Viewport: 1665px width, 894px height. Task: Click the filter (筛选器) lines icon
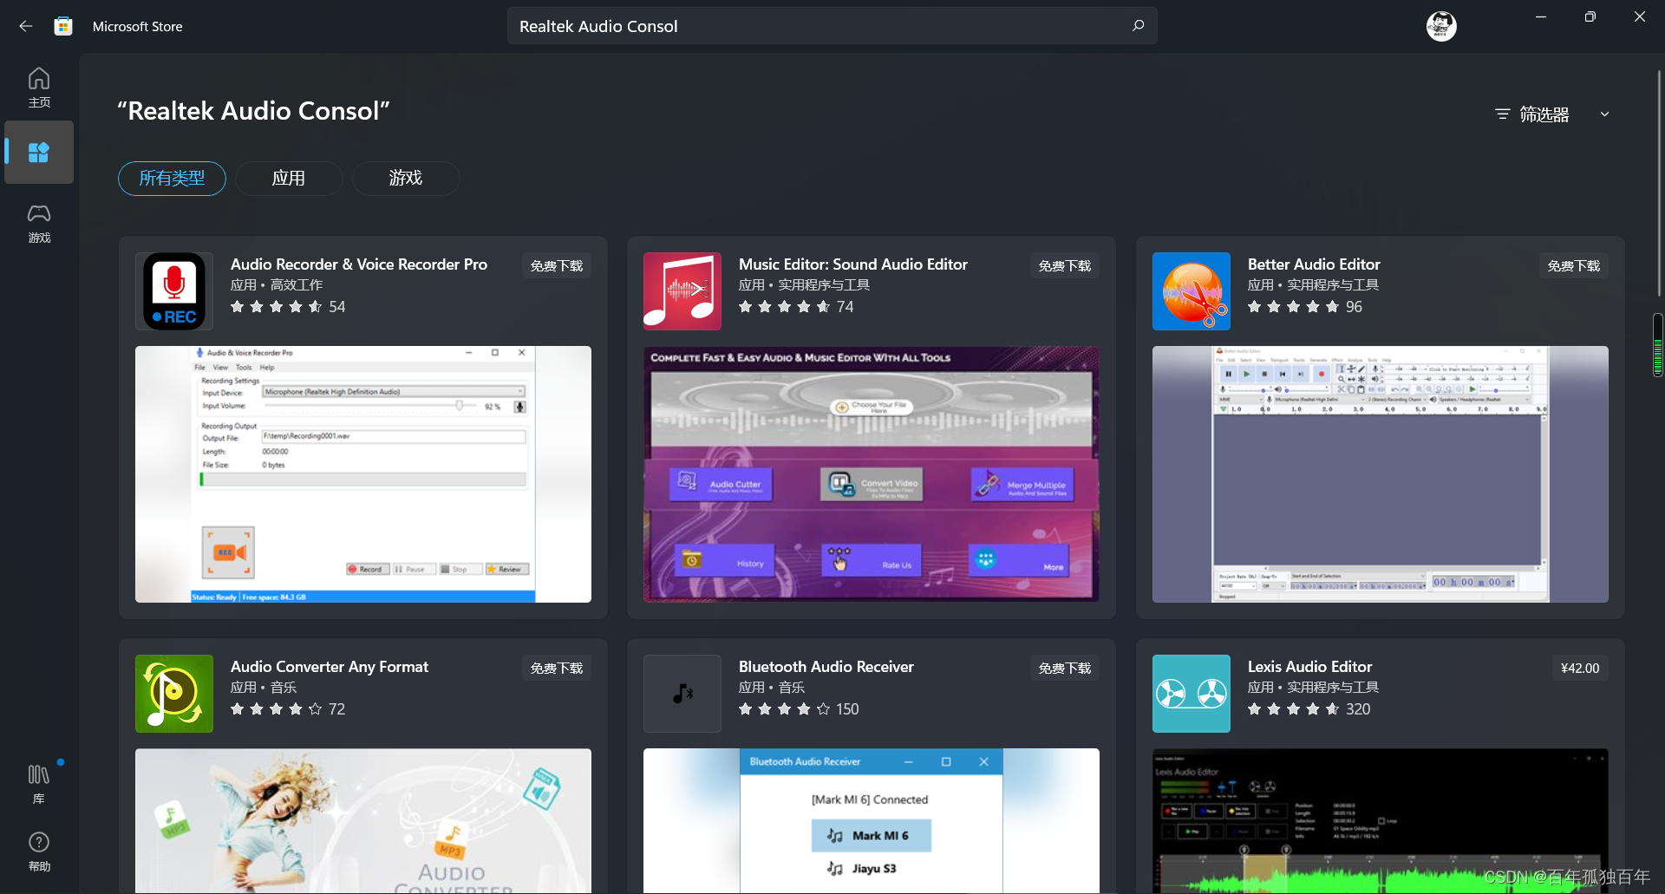(x=1503, y=114)
